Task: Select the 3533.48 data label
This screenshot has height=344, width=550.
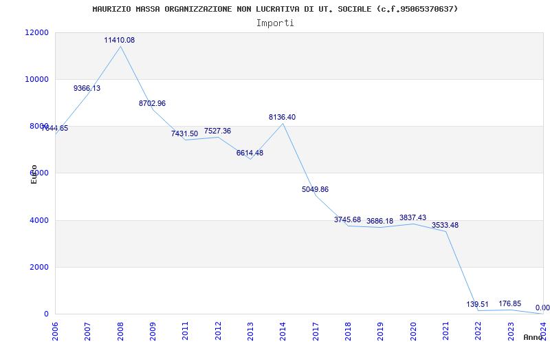Action: pyautogui.click(x=445, y=226)
